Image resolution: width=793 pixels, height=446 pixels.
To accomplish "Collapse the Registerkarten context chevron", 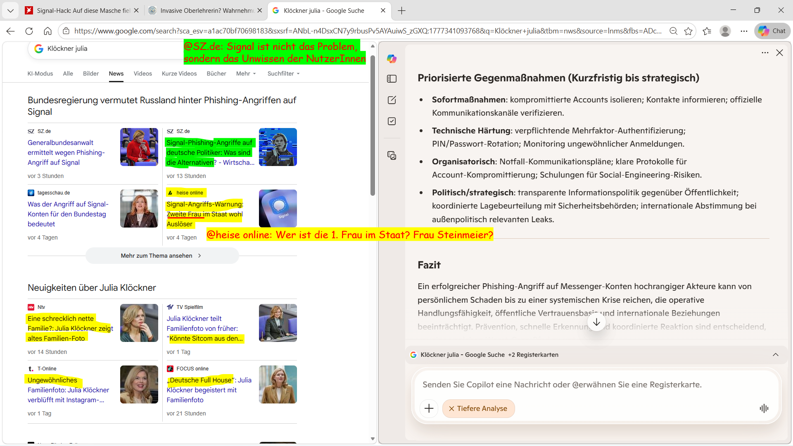I will [x=775, y=355].
